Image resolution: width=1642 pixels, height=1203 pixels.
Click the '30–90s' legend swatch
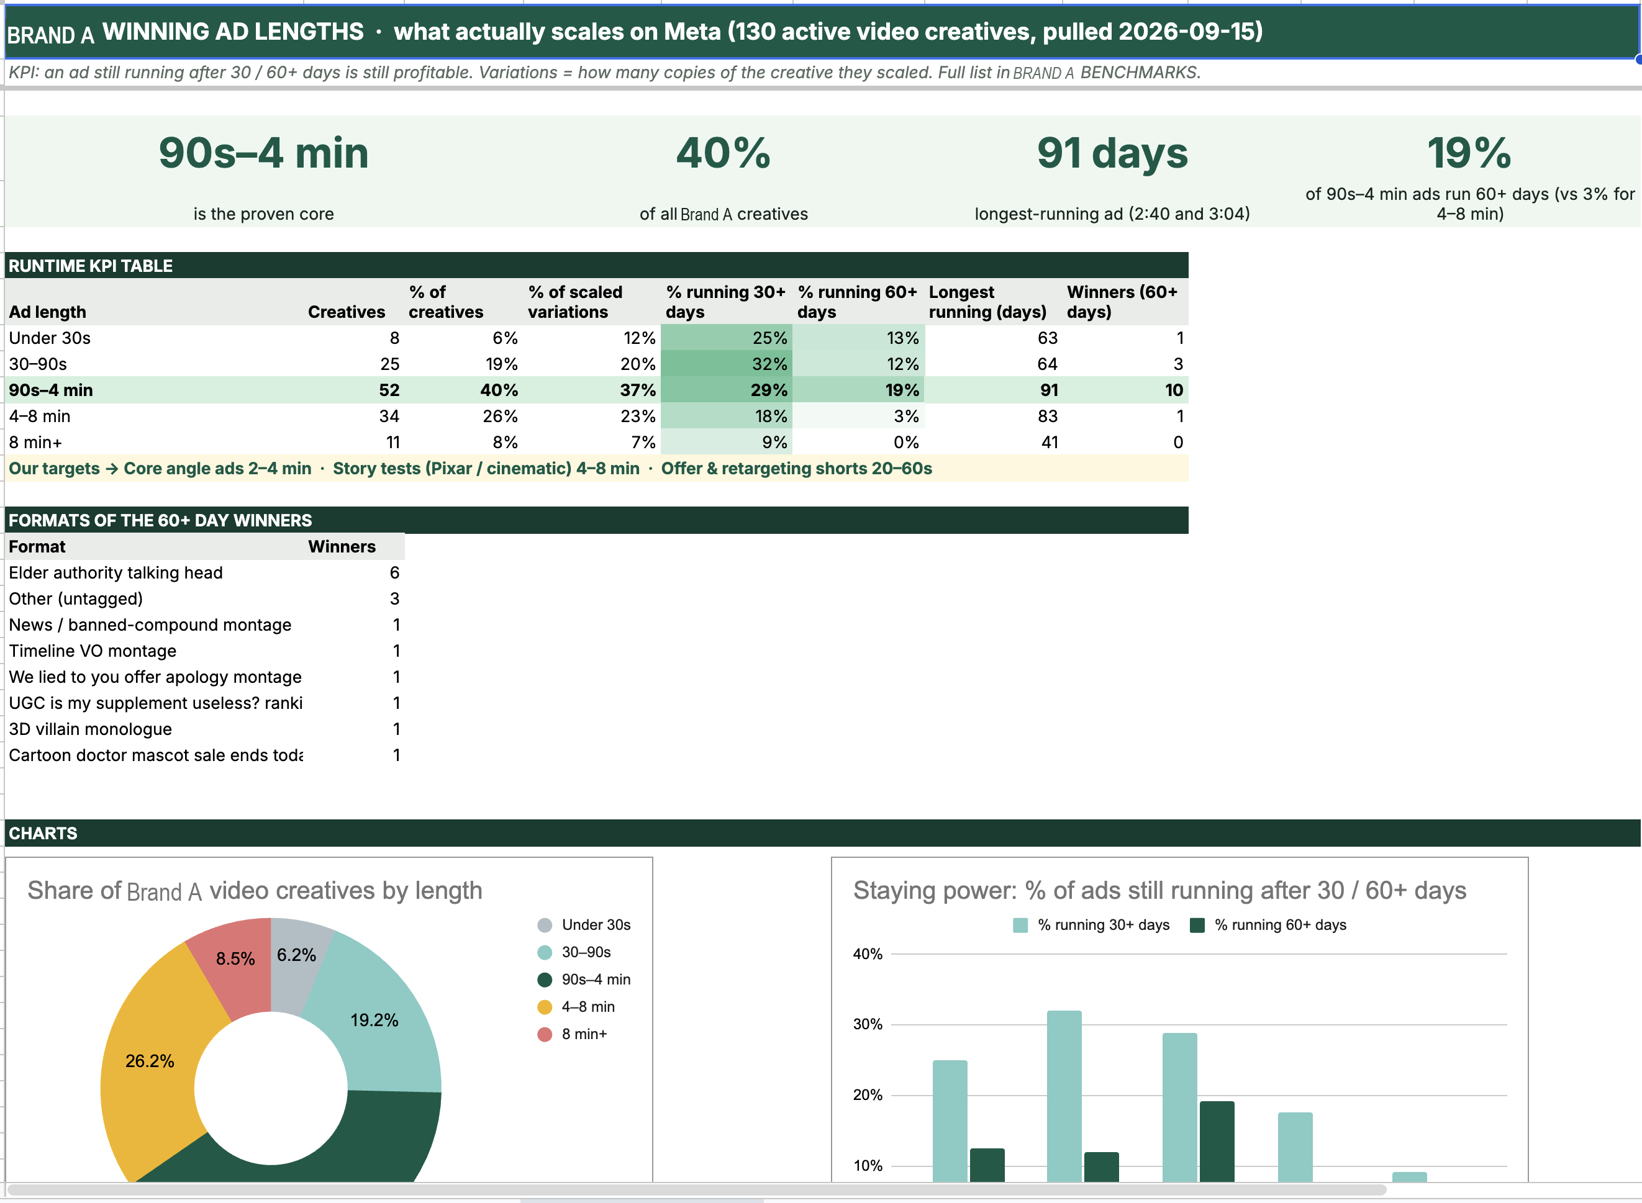544,952
